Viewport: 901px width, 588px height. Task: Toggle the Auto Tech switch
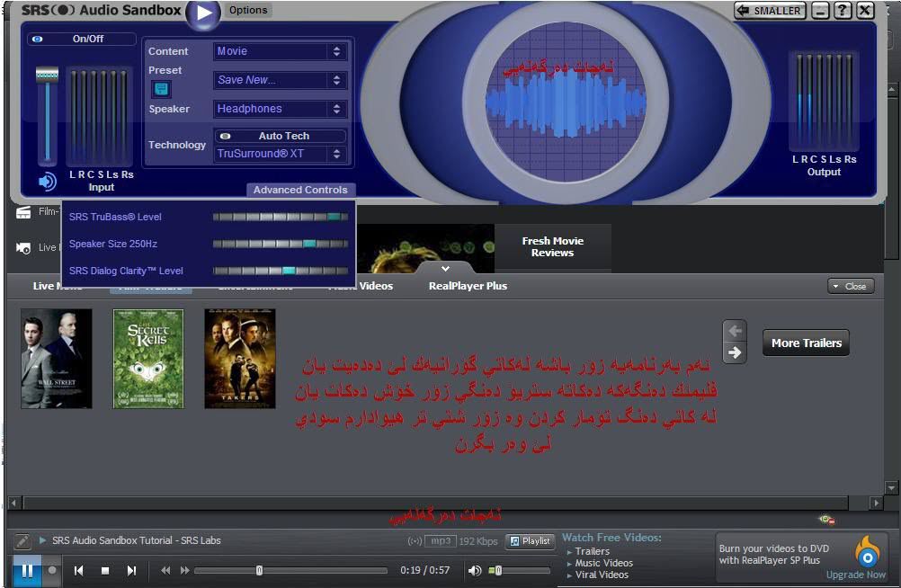point(280,136)
